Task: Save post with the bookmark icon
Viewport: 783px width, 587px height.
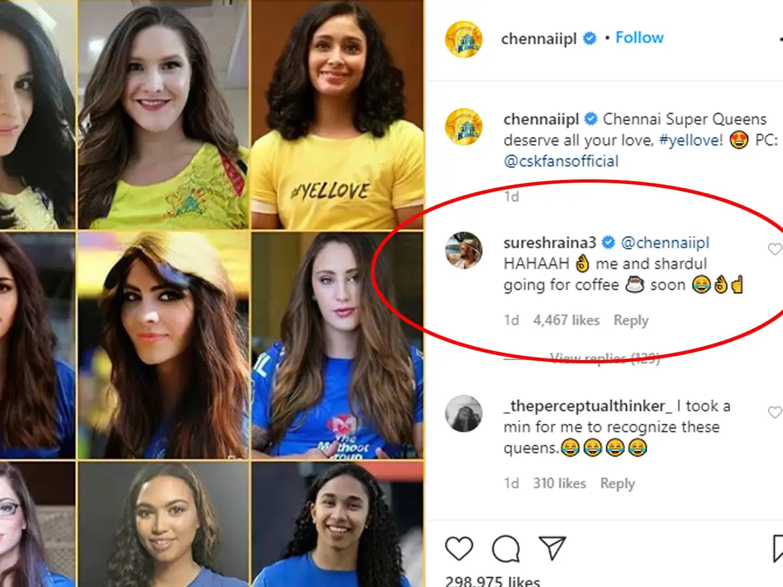Action: pyautogui.click(x=778, y=549)
